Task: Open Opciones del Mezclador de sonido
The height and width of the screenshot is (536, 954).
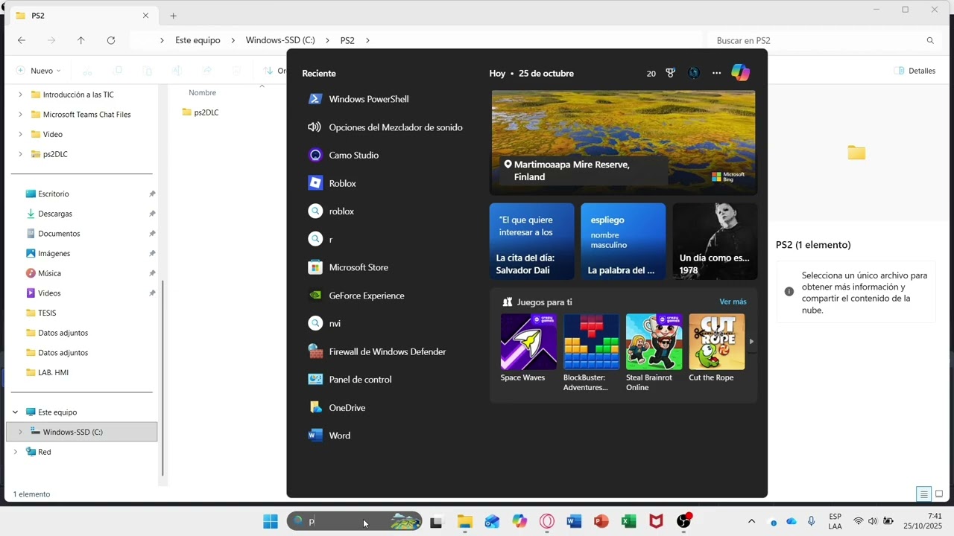Action: (x=386, y=127)
